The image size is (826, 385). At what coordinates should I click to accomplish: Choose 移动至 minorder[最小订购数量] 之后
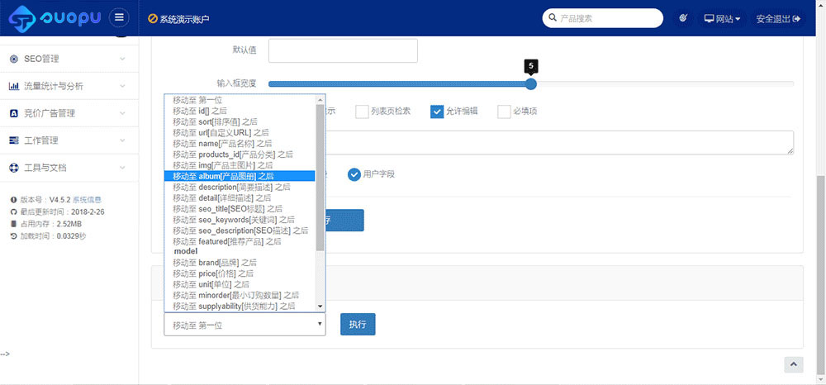pos(240,295)
